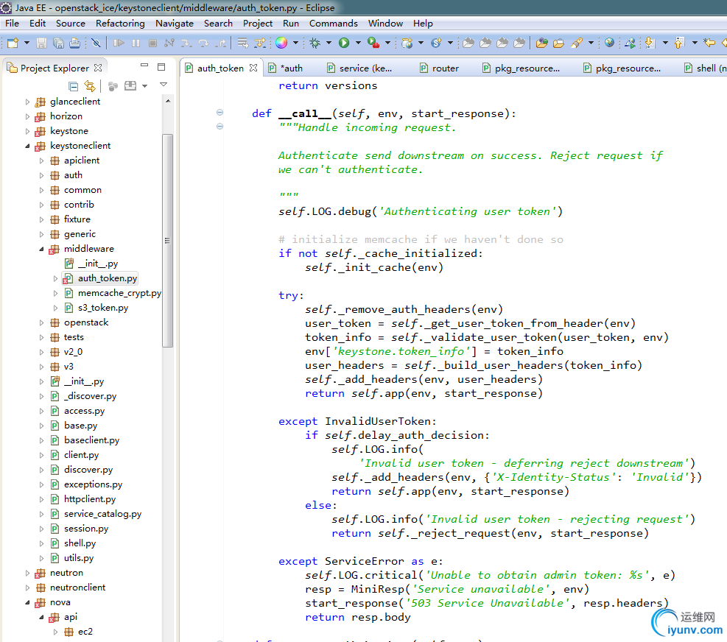
Task: Click the Step Into icon
Action: [x=186, y=43]
